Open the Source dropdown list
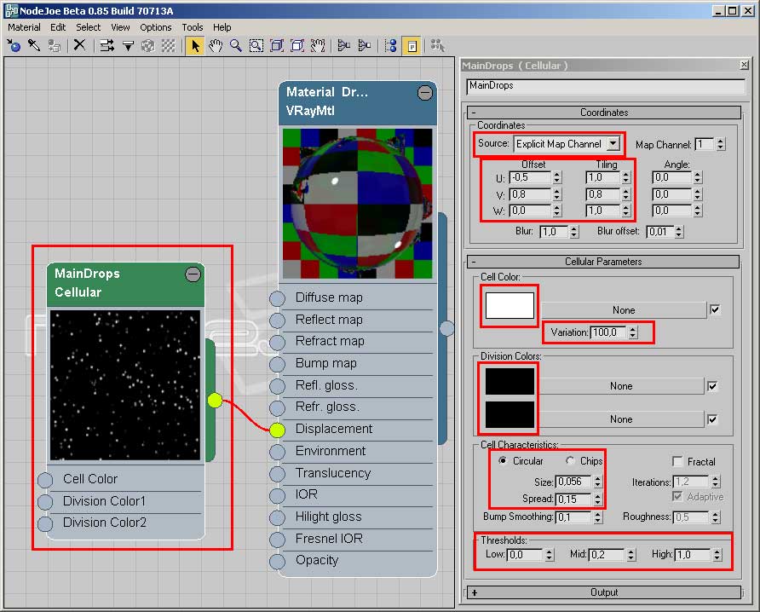Viewport: 760px width, 612px height. [613, 144]
